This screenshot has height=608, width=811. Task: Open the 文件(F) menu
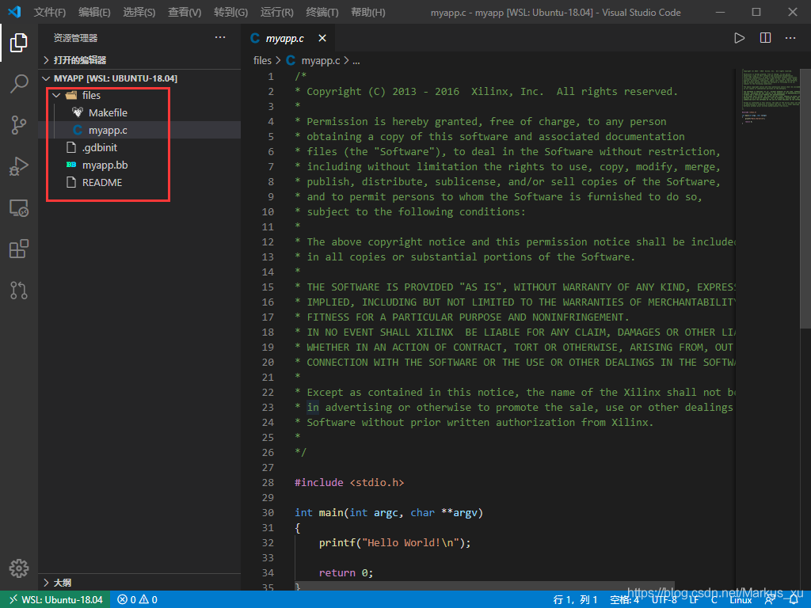coord(50,13)
